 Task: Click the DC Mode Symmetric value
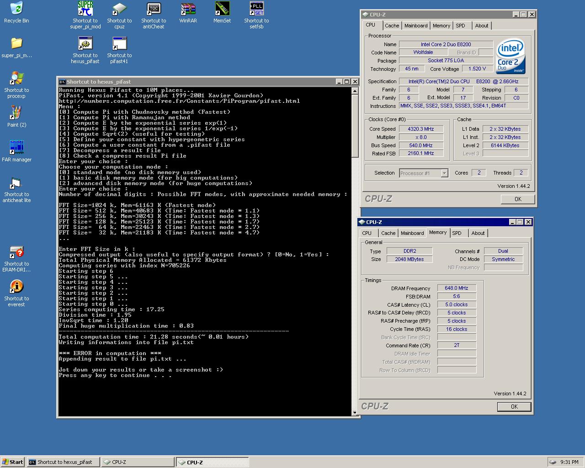(x=503, y=259)
